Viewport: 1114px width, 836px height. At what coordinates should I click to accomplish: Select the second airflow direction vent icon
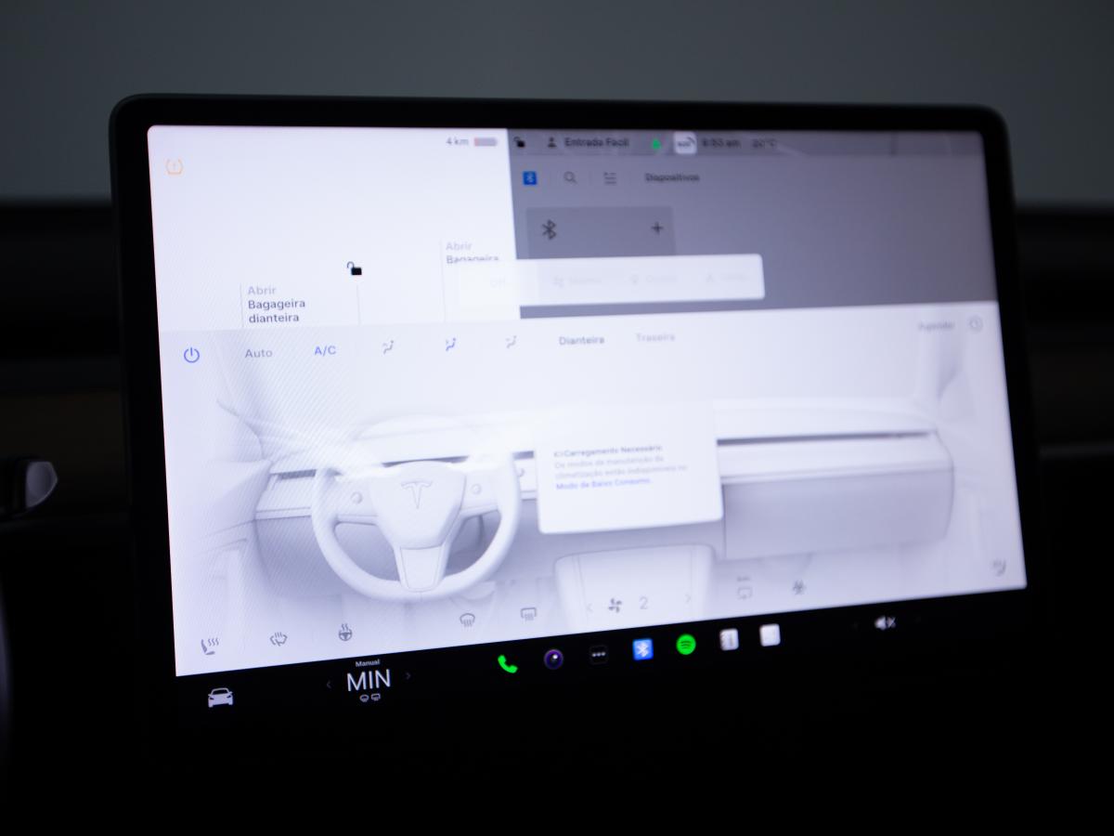(450, 345)
